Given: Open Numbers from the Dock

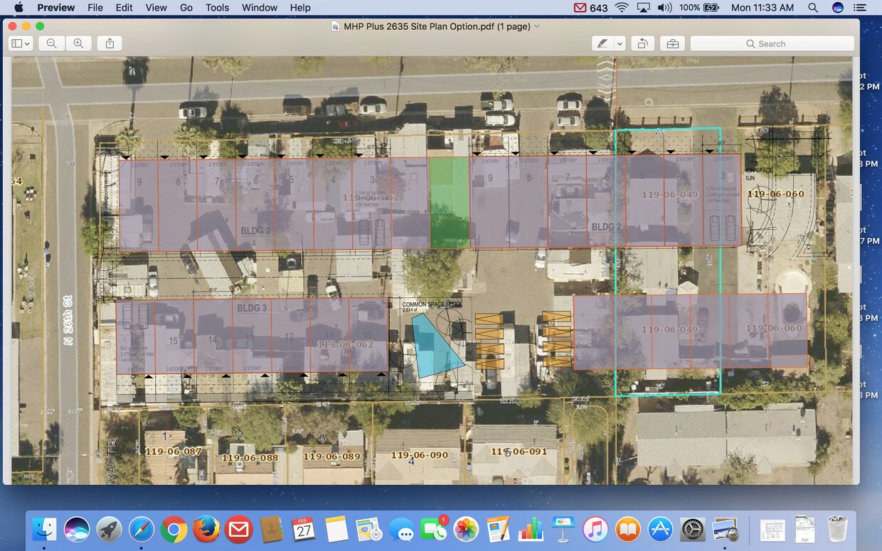Looking at the screenshot, I should tap(531, 530).
